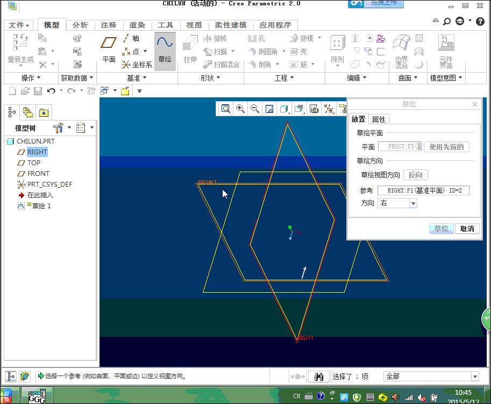Click the Refit view icon in graphics toolbar

226,109
